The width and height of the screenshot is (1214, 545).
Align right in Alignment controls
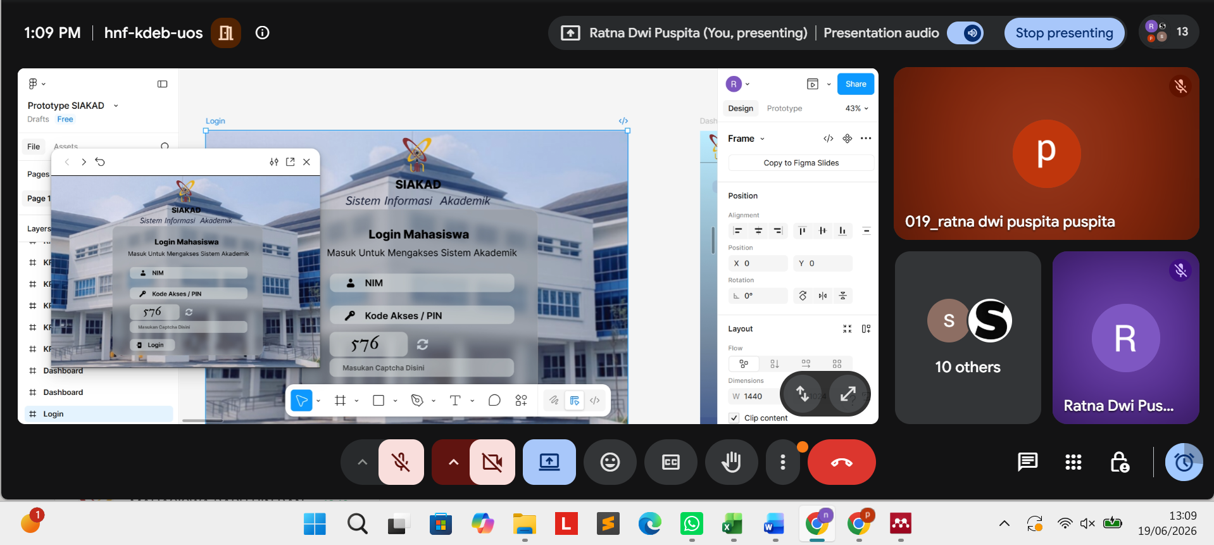(779, 231)
